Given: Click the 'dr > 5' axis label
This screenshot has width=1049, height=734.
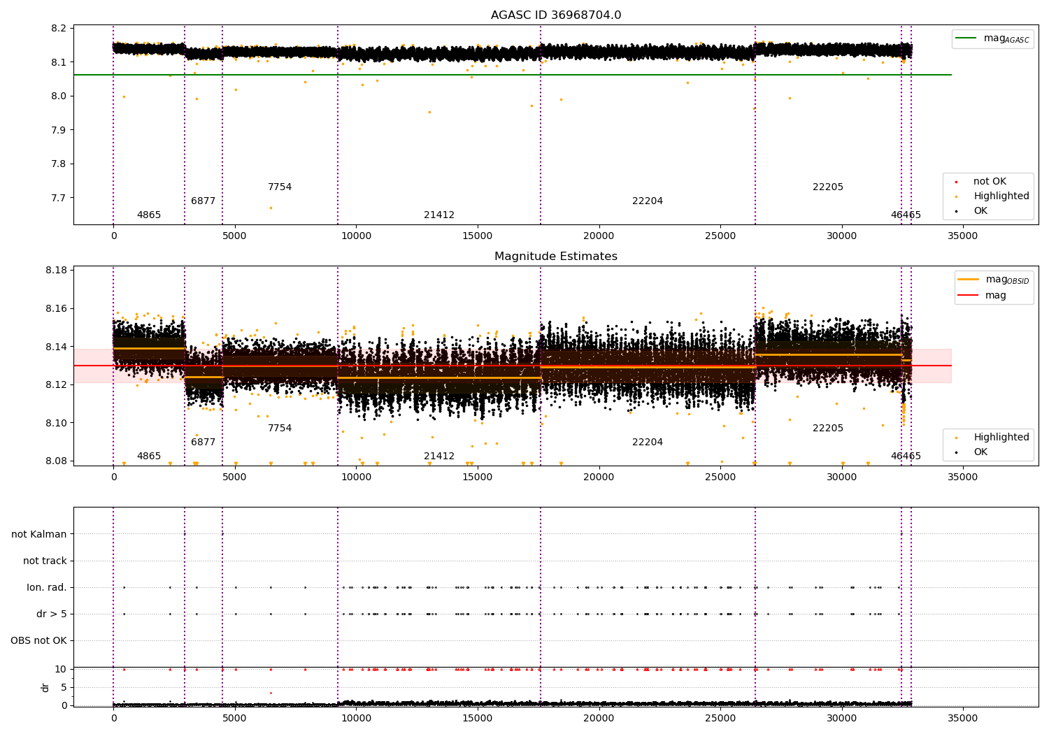Looking at the screenshot, I should pos(52,614).
